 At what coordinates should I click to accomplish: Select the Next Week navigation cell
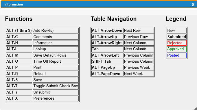click(139, 74)
